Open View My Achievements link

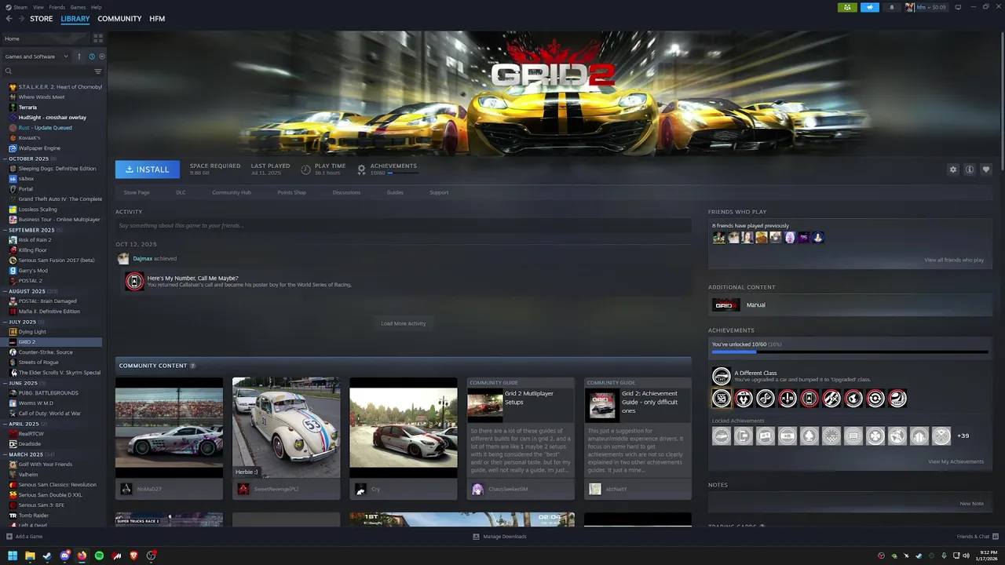[956, 461]
